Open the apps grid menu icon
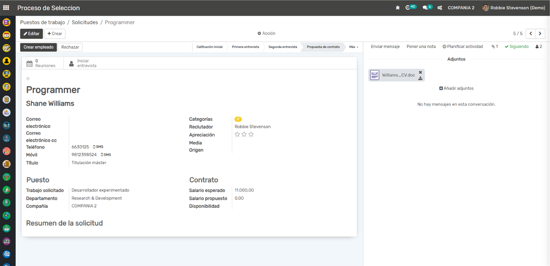The height and width of the screenshot is (266, 550). [6, 8]
